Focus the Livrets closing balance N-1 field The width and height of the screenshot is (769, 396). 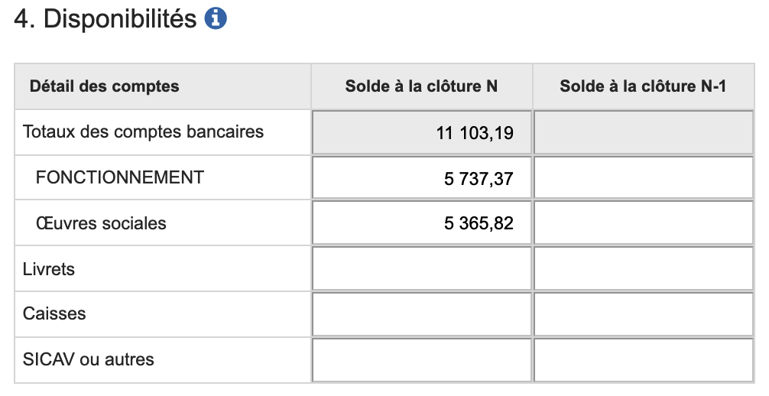pos(644,269)
